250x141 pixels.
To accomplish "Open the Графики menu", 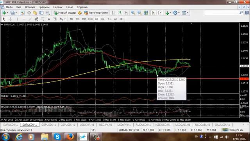I will pyautogui.click(x=44, y=7).
